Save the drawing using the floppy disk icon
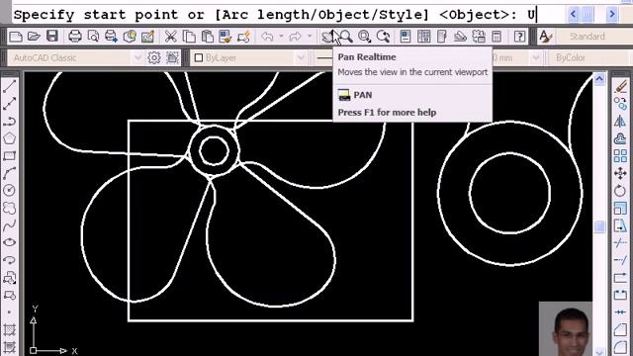The height and width of the screenshot is (356, 633). pos(52,37)
